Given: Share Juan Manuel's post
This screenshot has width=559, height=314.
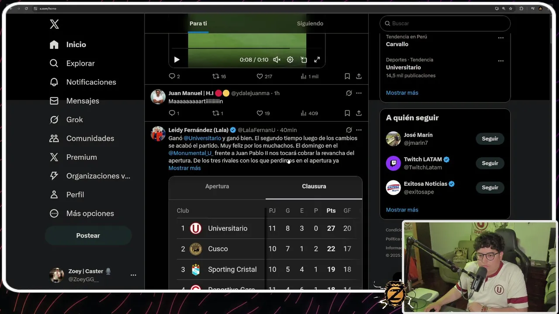Looking at the screenshot, I should pos(359,113).
